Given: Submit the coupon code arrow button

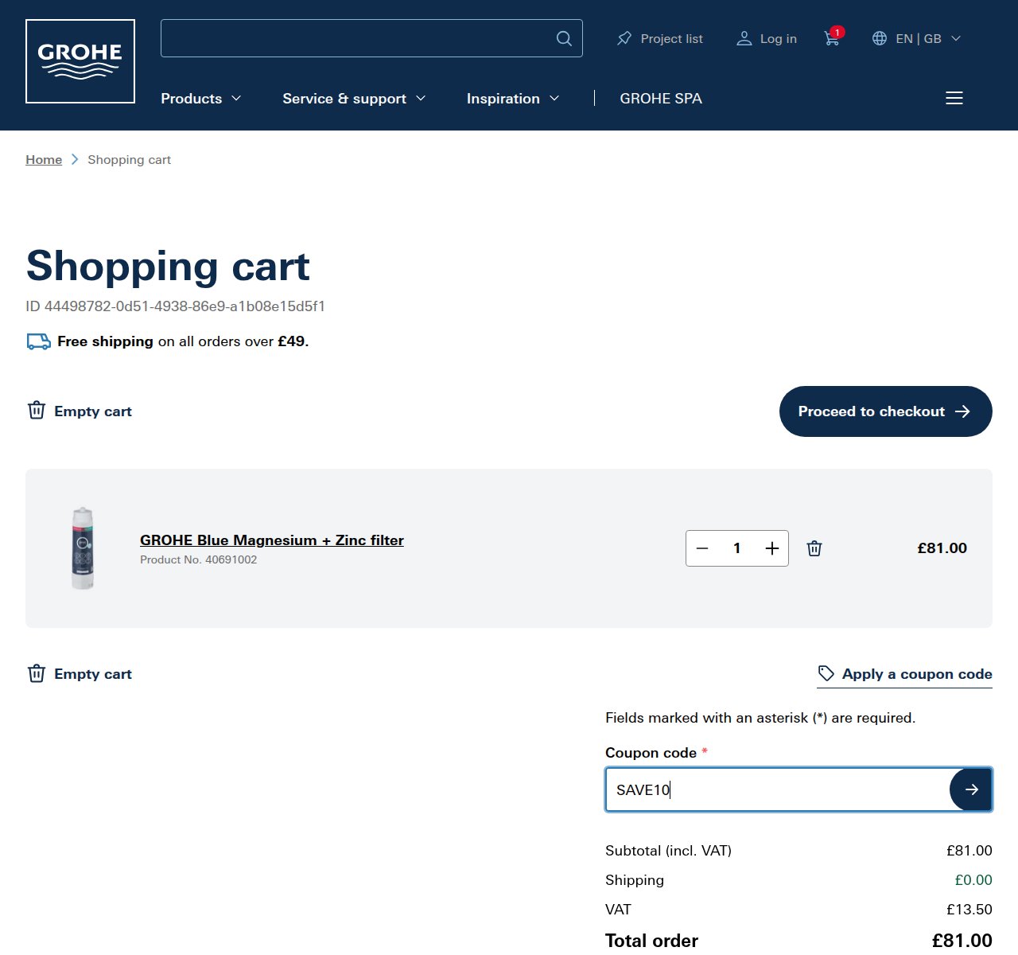Looking at the screenshot, I should coord(971,789).
